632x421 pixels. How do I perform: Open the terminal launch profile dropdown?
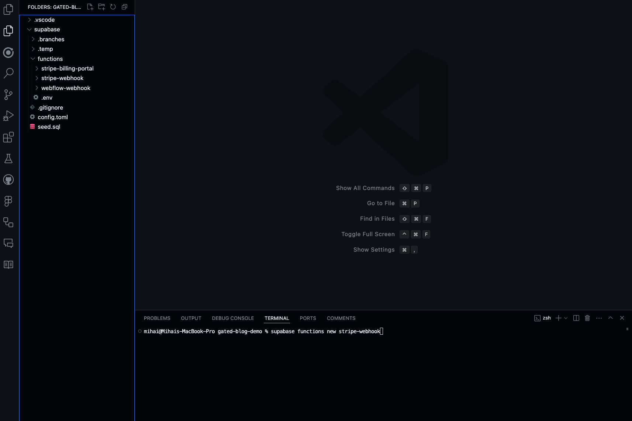pos(566,318)
